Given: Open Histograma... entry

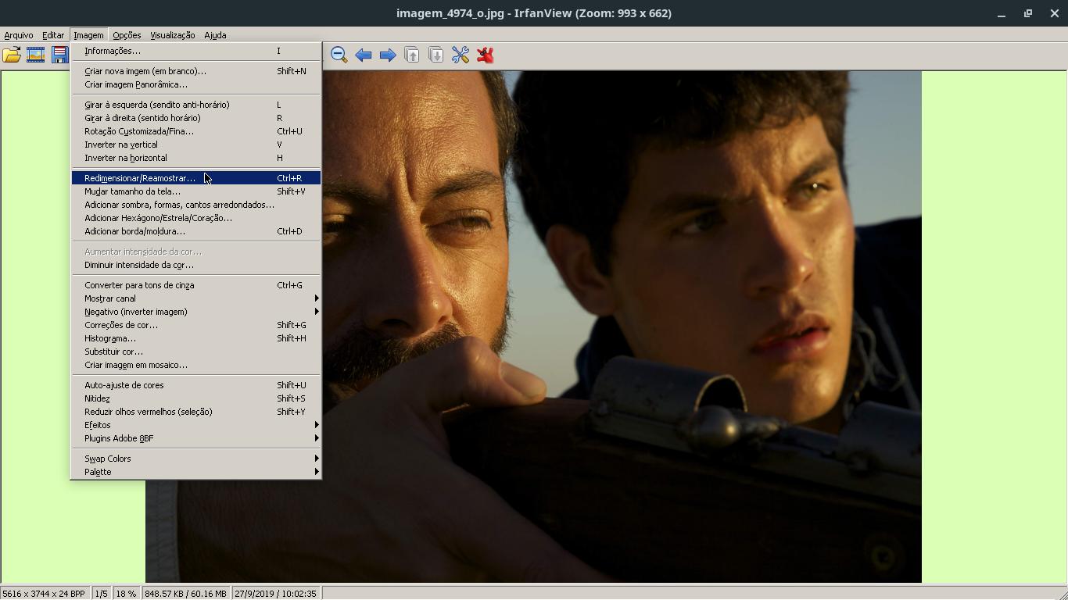Looking at the screenshot, I should coord(195,338).
